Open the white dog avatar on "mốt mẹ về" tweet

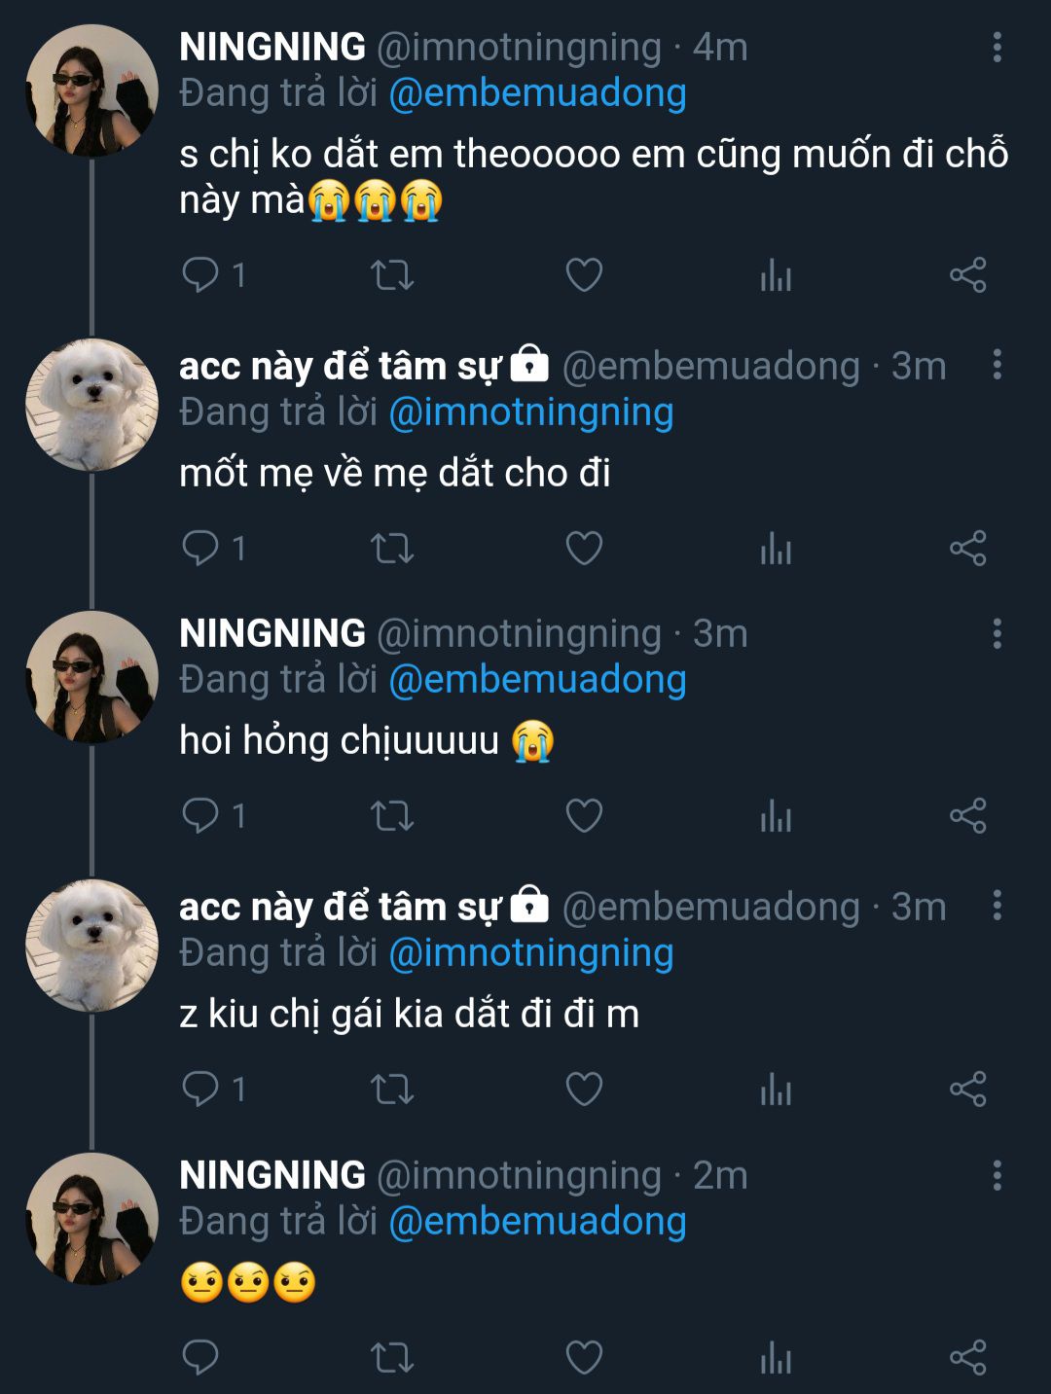coord(91,405)
